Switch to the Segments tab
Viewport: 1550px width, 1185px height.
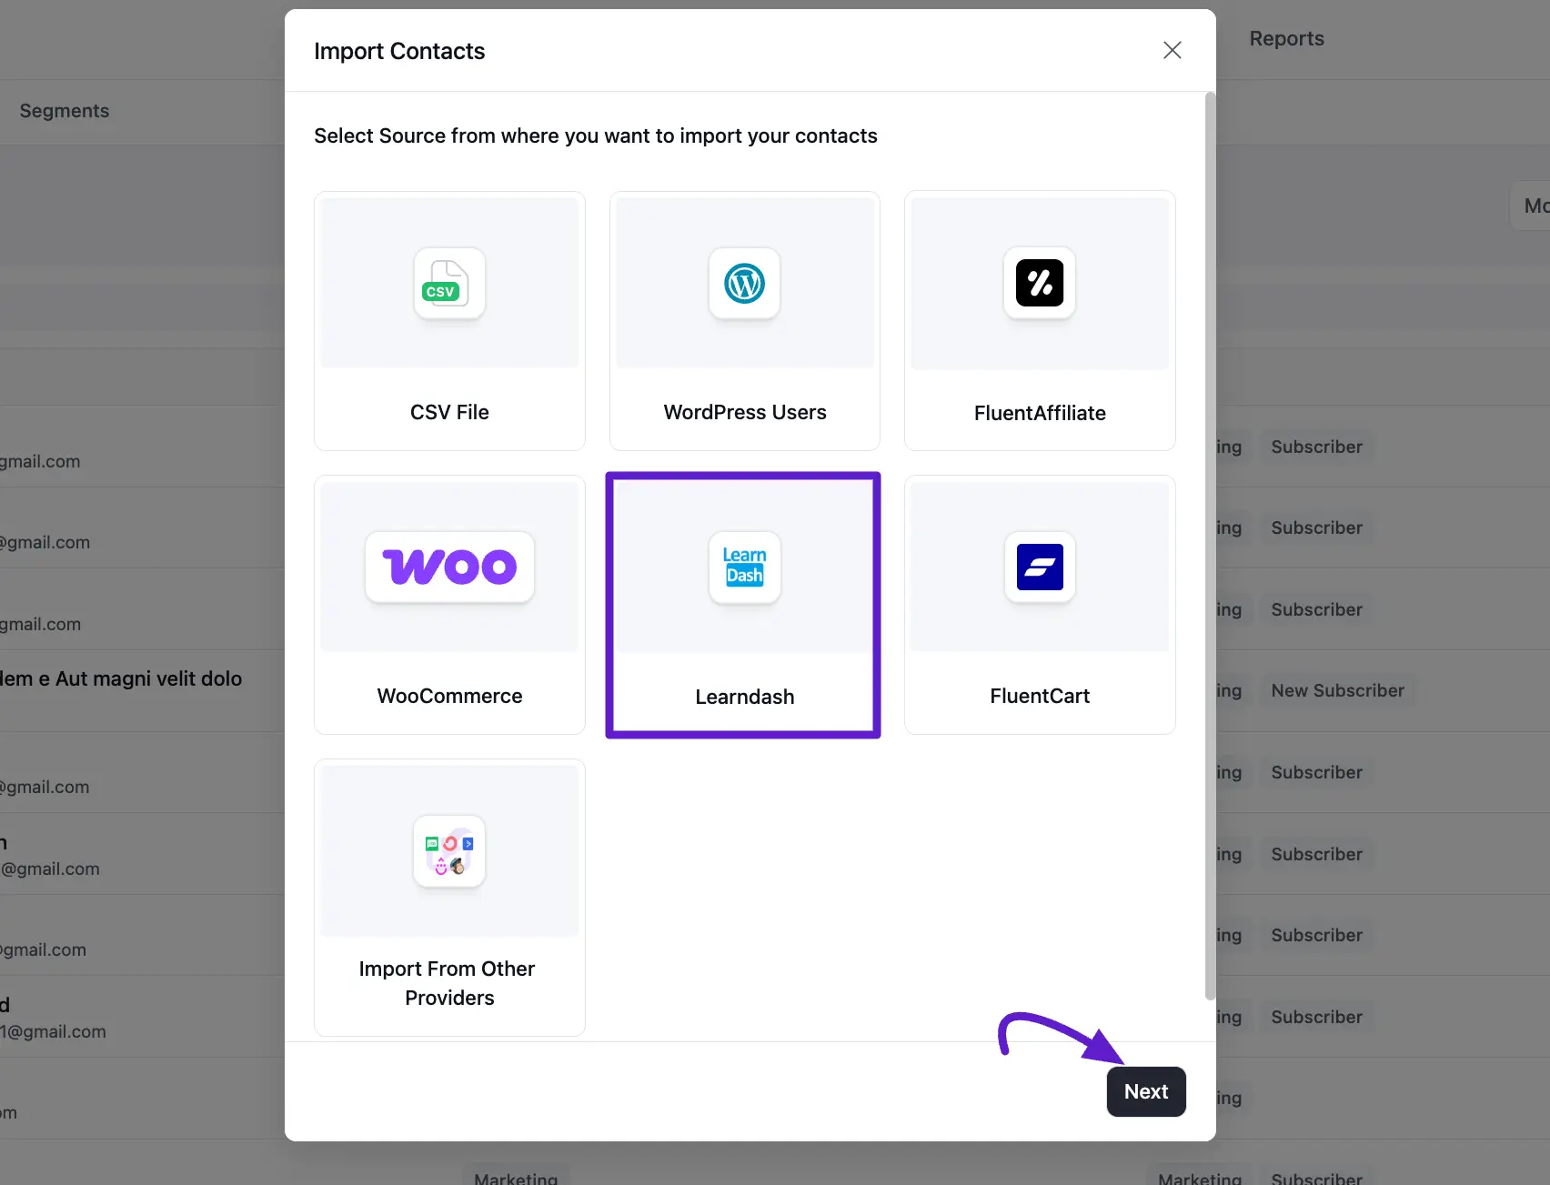click(x=65, y=111)
